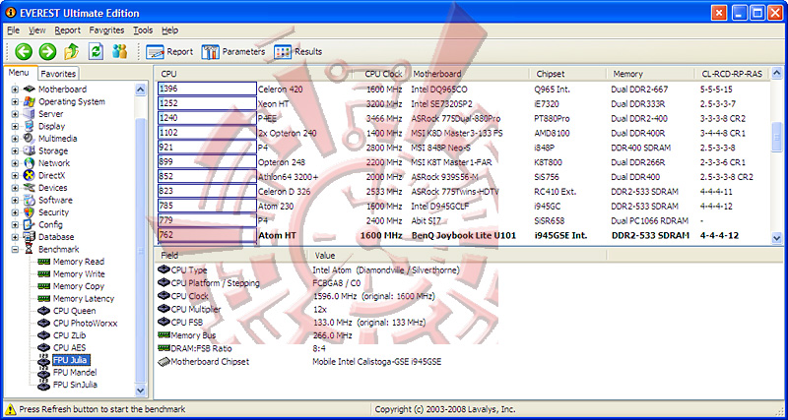Sort by the CPU Clock column header
788x420 pixels.
pos(382,74)
